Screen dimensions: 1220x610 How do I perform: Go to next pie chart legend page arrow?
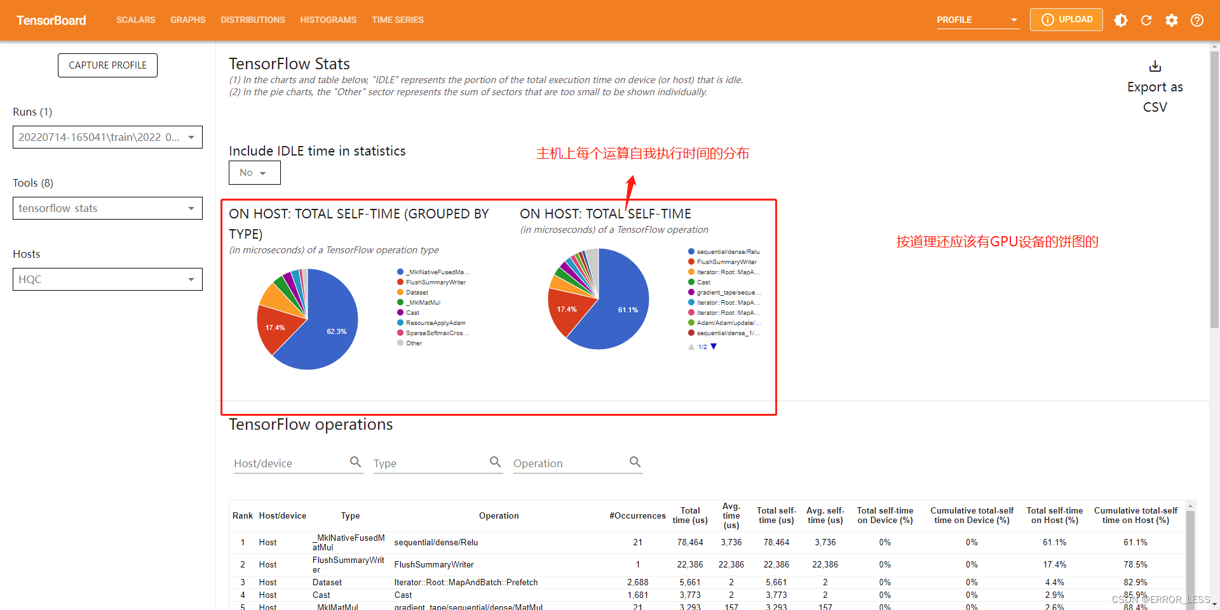tap(714, 347)
